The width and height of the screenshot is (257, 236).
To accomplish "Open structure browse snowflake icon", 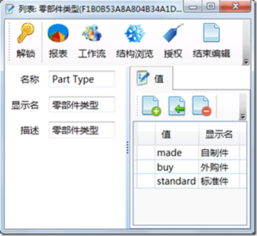I will 135,33.
